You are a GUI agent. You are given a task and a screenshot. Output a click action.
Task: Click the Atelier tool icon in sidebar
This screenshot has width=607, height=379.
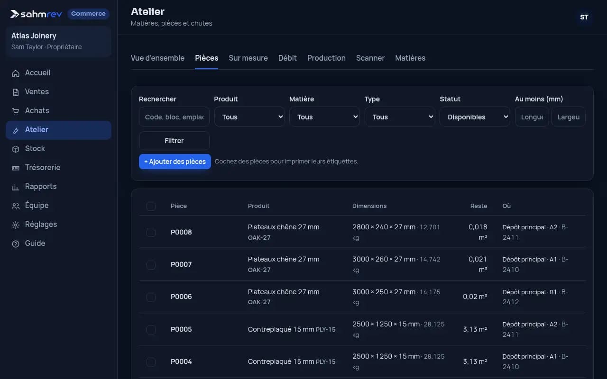pos(16,130)
